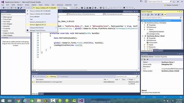The width and height of the screenshot is (184, 103).
Task: Click the Windows Start button
Action: click(3, 101)
